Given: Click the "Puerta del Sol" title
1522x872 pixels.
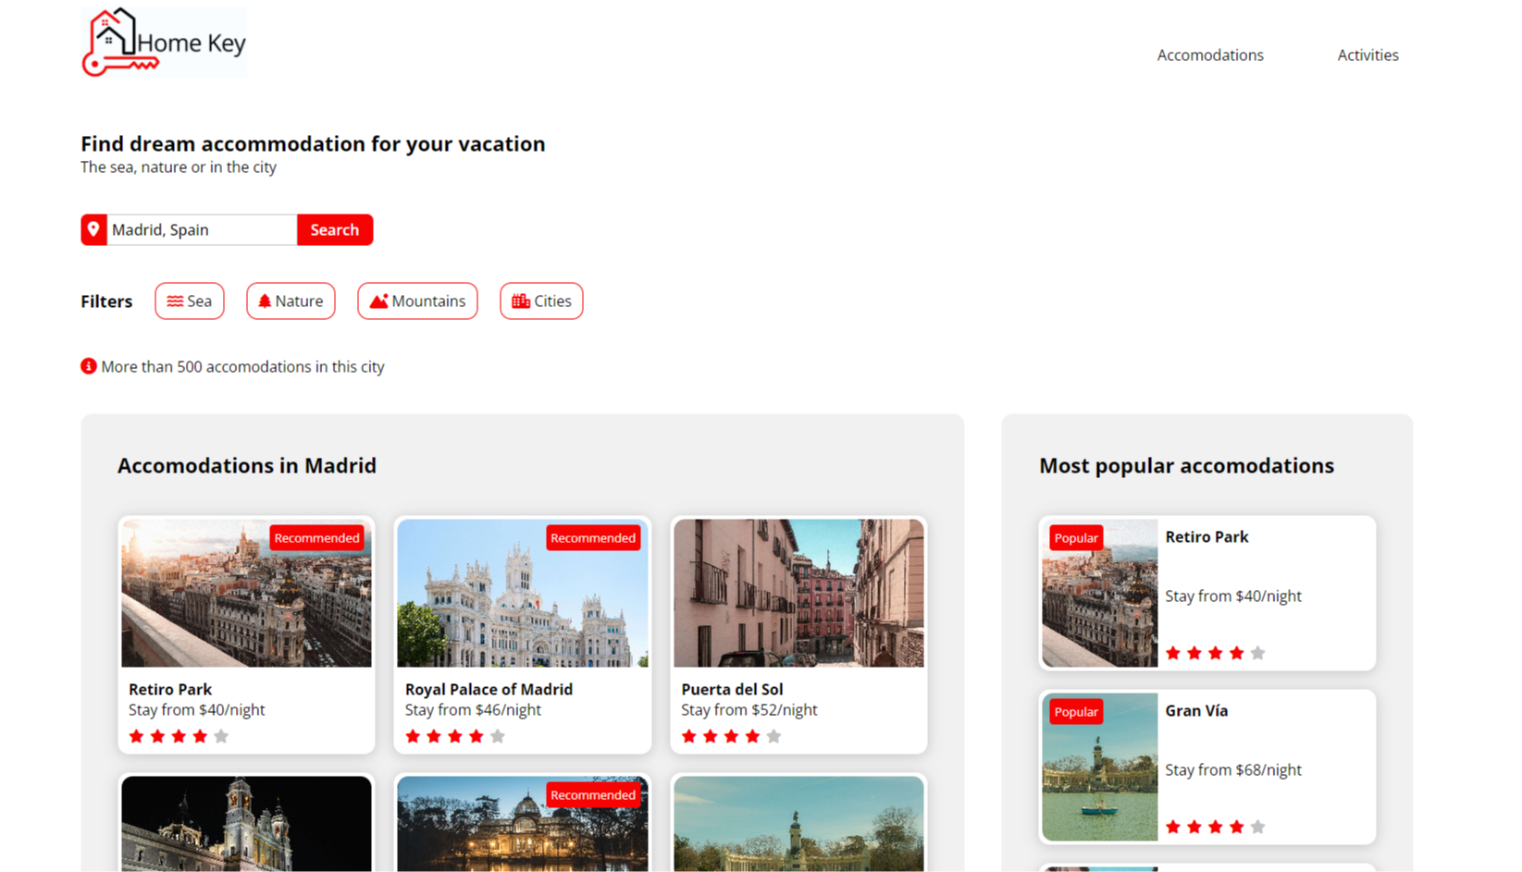Looking at the screenshot, I should [732, 689].
